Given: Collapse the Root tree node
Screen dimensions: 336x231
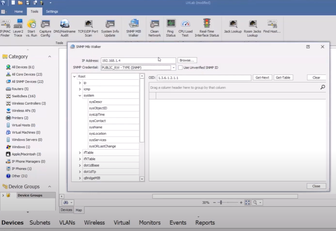Looking at the screenshot, I should [x=74, y=76].
